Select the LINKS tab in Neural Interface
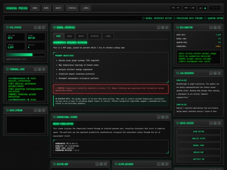Viewport: 227px width, 170px height. point(108,36)
